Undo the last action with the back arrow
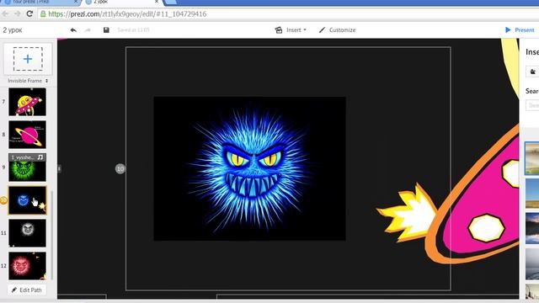Screen dimensions: 539x303 [x=73, y=30]
